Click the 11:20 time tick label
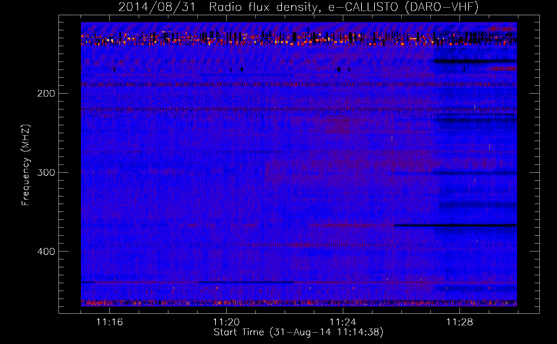This screenshot has width=557, height=344. [226, 322]
